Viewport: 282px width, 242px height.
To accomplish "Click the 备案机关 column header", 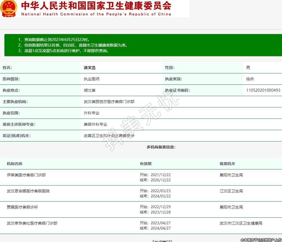I will (x=227, y=164).
